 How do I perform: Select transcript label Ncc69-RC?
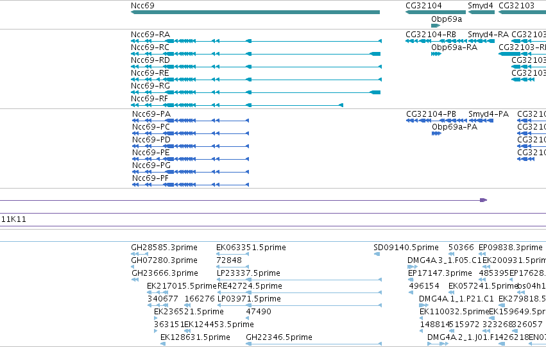click(150, 47)
